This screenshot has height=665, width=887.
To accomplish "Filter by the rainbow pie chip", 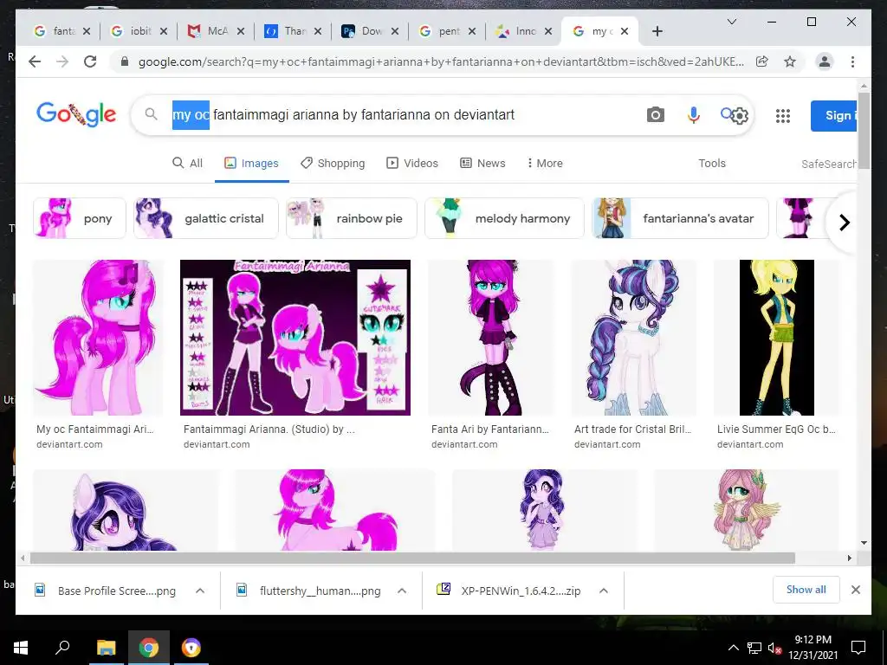I will click(x=352, y=218).
